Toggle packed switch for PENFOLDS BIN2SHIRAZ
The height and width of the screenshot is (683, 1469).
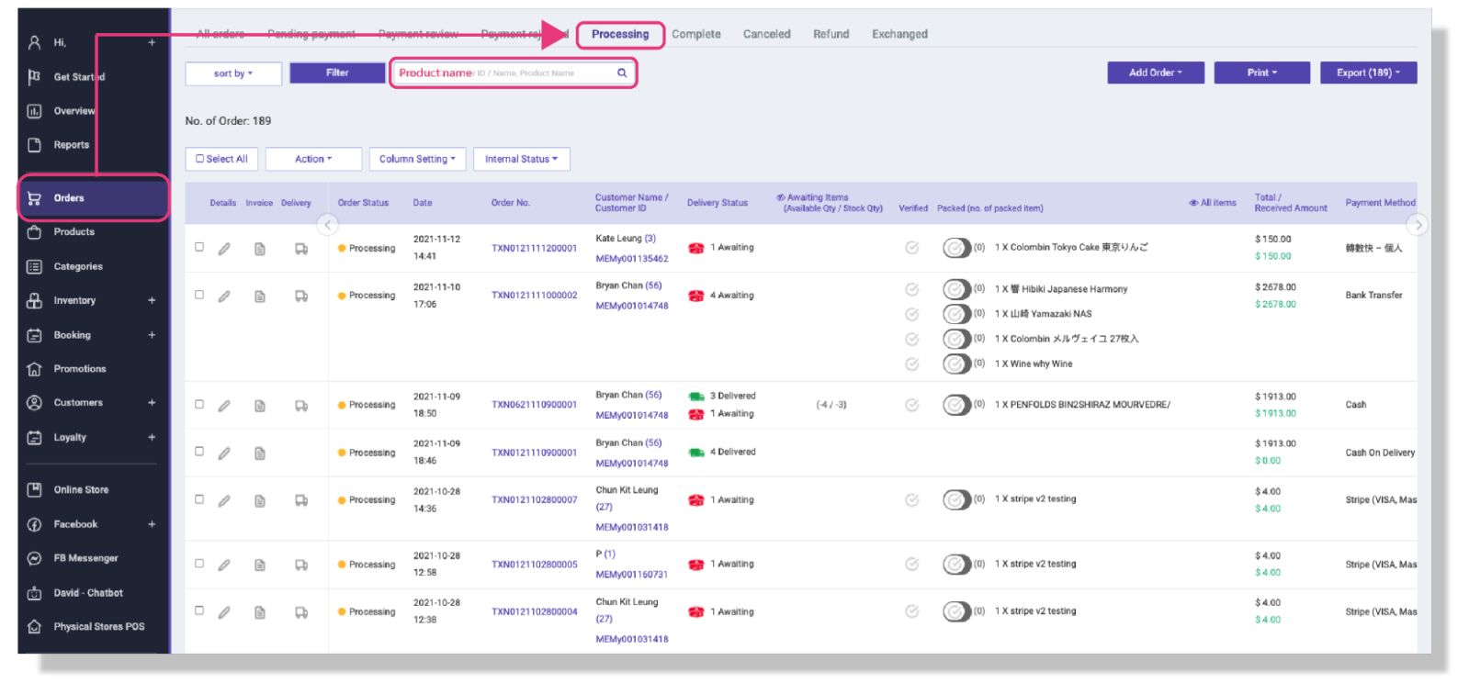[x=956, y=405]
